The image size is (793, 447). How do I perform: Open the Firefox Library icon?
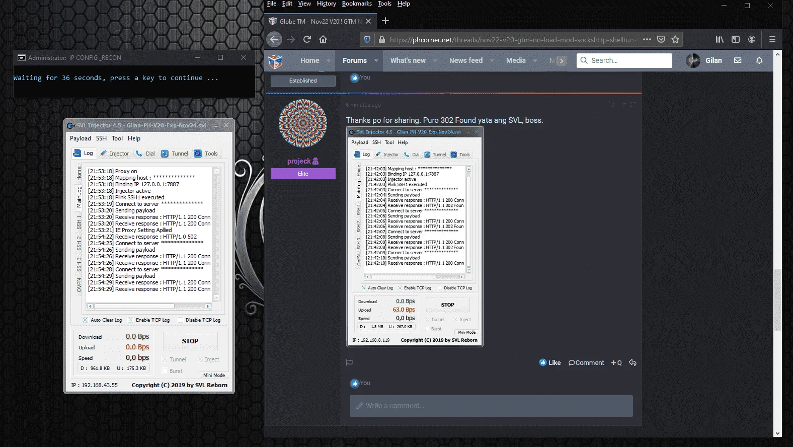coord(720,39)
